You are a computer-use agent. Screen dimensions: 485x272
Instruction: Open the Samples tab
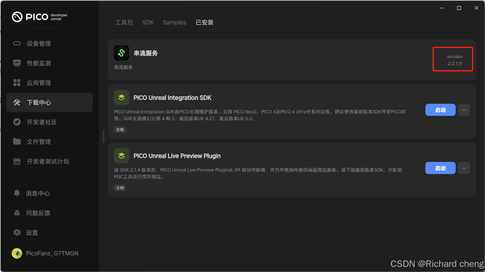click(175, 22)
